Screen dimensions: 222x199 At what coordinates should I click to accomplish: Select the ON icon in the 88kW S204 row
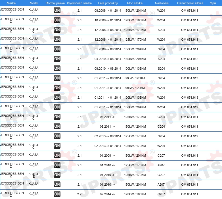57,78
